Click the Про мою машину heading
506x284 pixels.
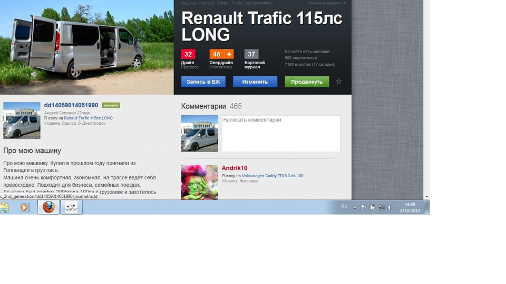32,151
